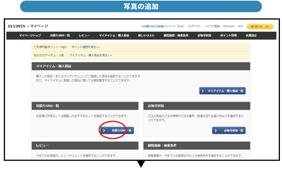This screenshot has width=282, height=171.
Task: Click the お取引状況 section header
Action: tap(197, 106)
